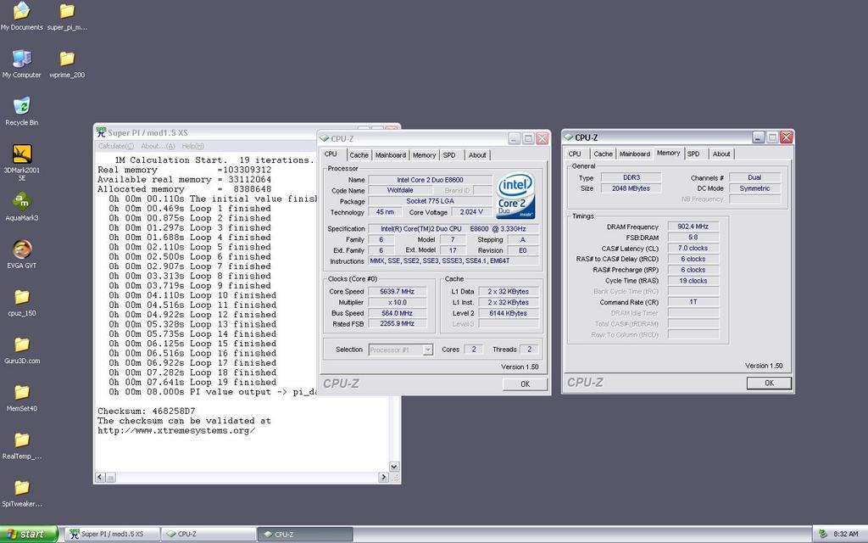Switch to Cache tab in the CPU-Z Processor window
This screenshot has height=543, width=868.
pyautogui.click(x=359, y=155)
